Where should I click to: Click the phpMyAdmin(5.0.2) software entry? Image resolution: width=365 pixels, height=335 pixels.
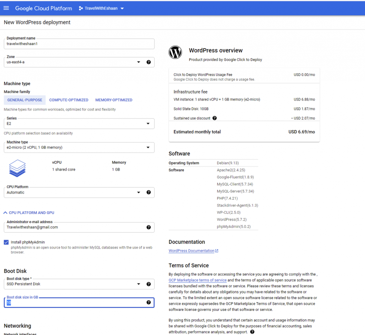point(234,227)
